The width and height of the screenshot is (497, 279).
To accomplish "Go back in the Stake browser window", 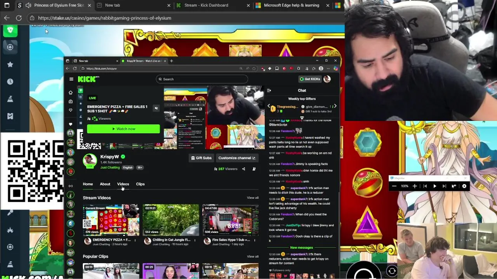I will tap(7, 18).
